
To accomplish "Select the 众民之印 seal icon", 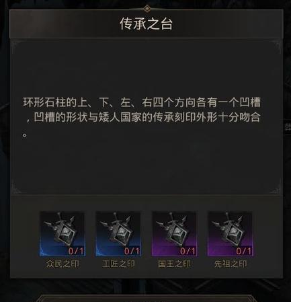I will click(63, 233).
